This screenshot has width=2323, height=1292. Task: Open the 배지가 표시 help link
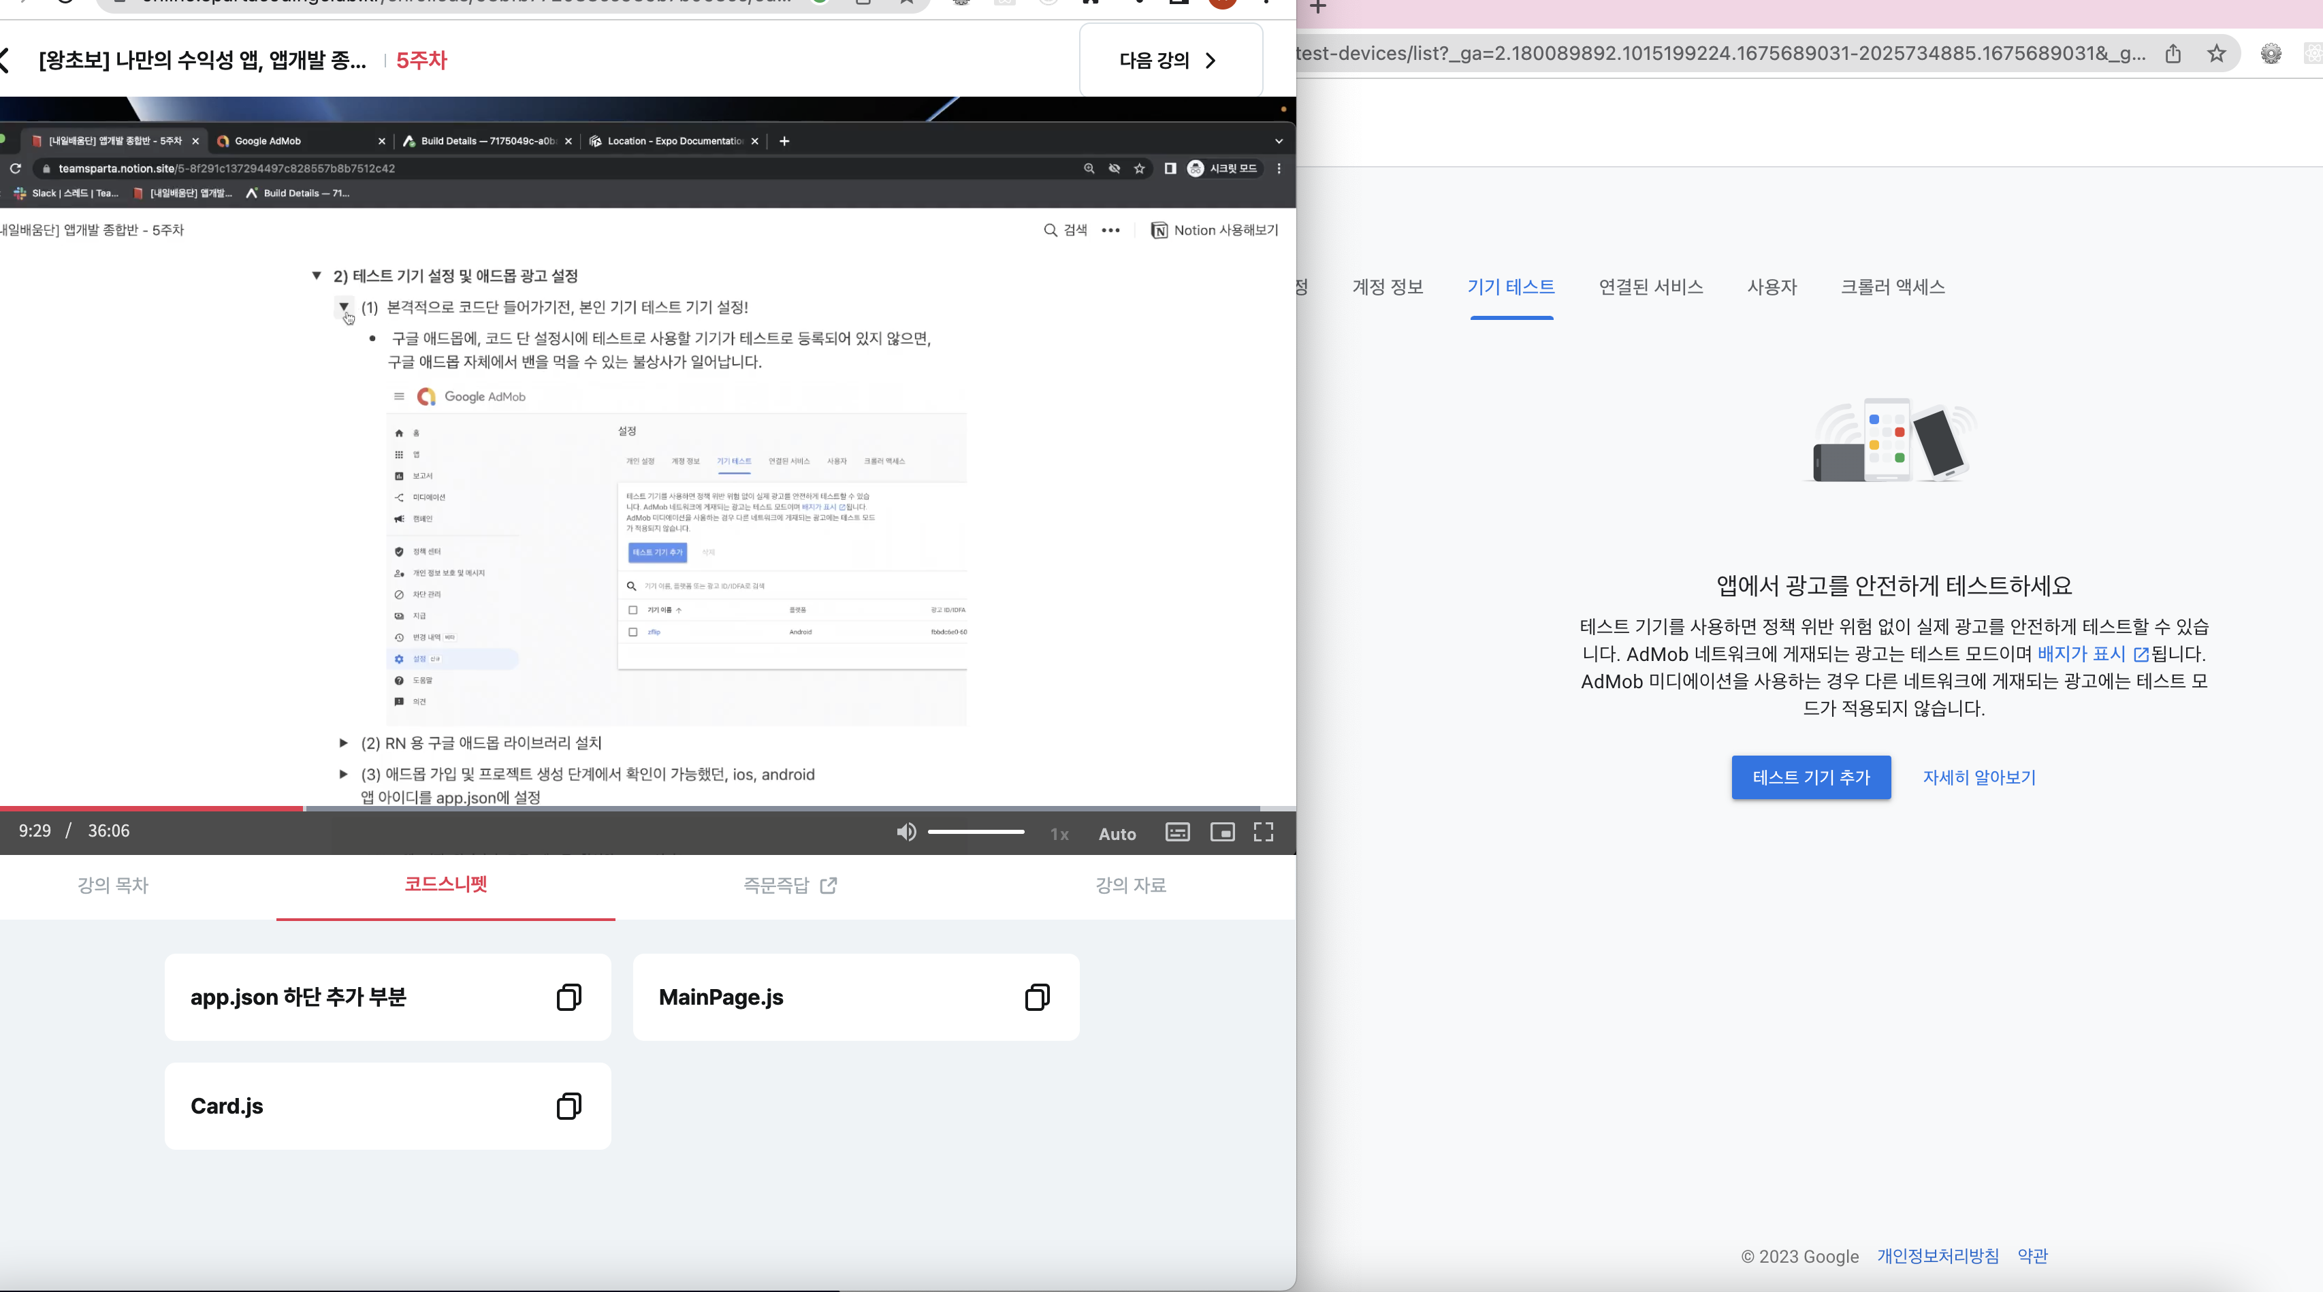click(2092, 653)
